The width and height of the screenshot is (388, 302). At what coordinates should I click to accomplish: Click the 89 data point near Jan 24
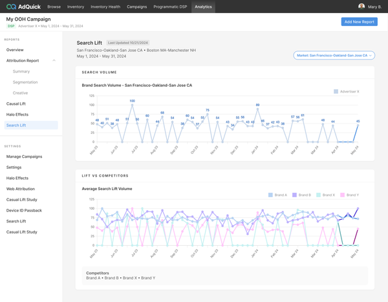point(257,109)
